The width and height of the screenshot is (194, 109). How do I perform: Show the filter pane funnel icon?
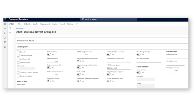(10, 28)
